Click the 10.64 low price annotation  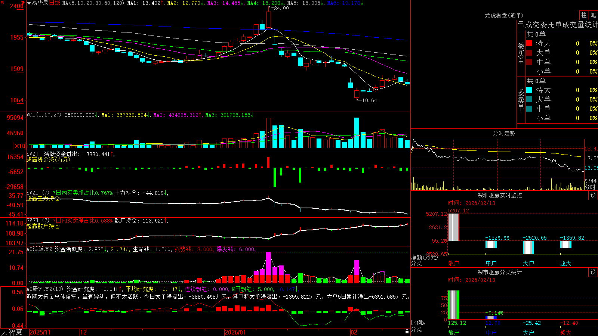370,100
